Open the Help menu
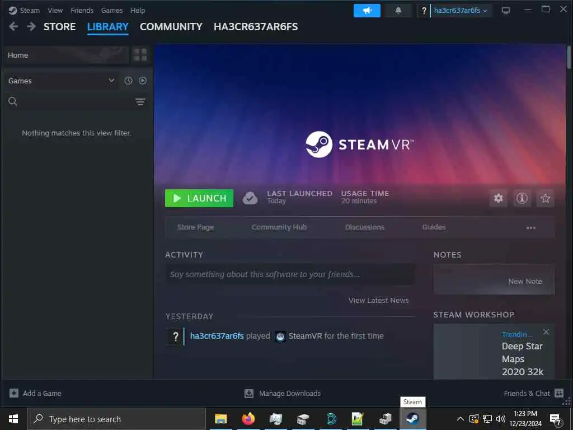This screenshot has width=573, height=430. tap(138, 10)
